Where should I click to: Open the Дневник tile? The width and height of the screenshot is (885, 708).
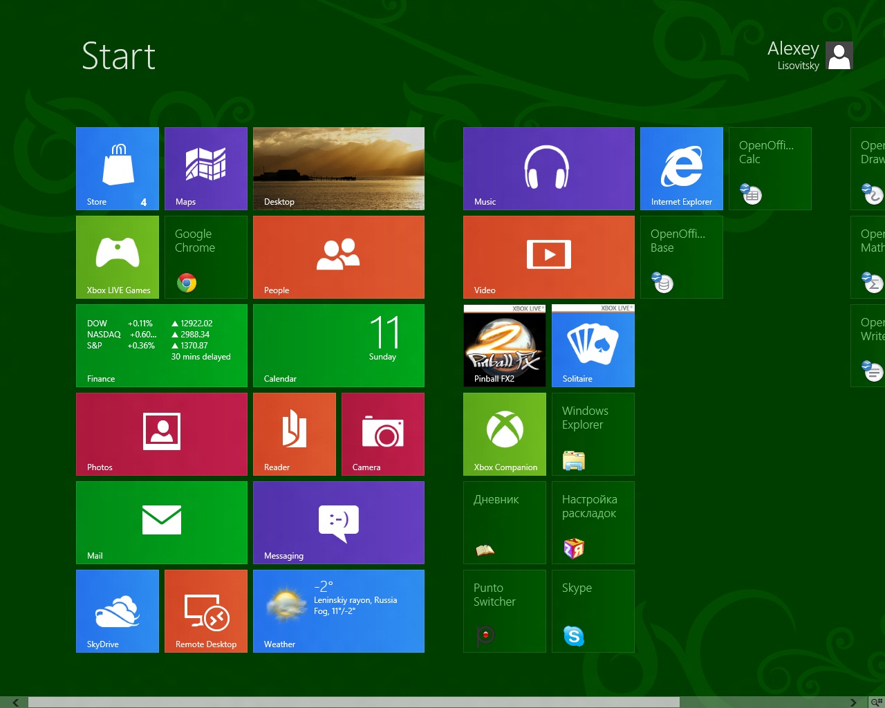[x=505, y=523]
